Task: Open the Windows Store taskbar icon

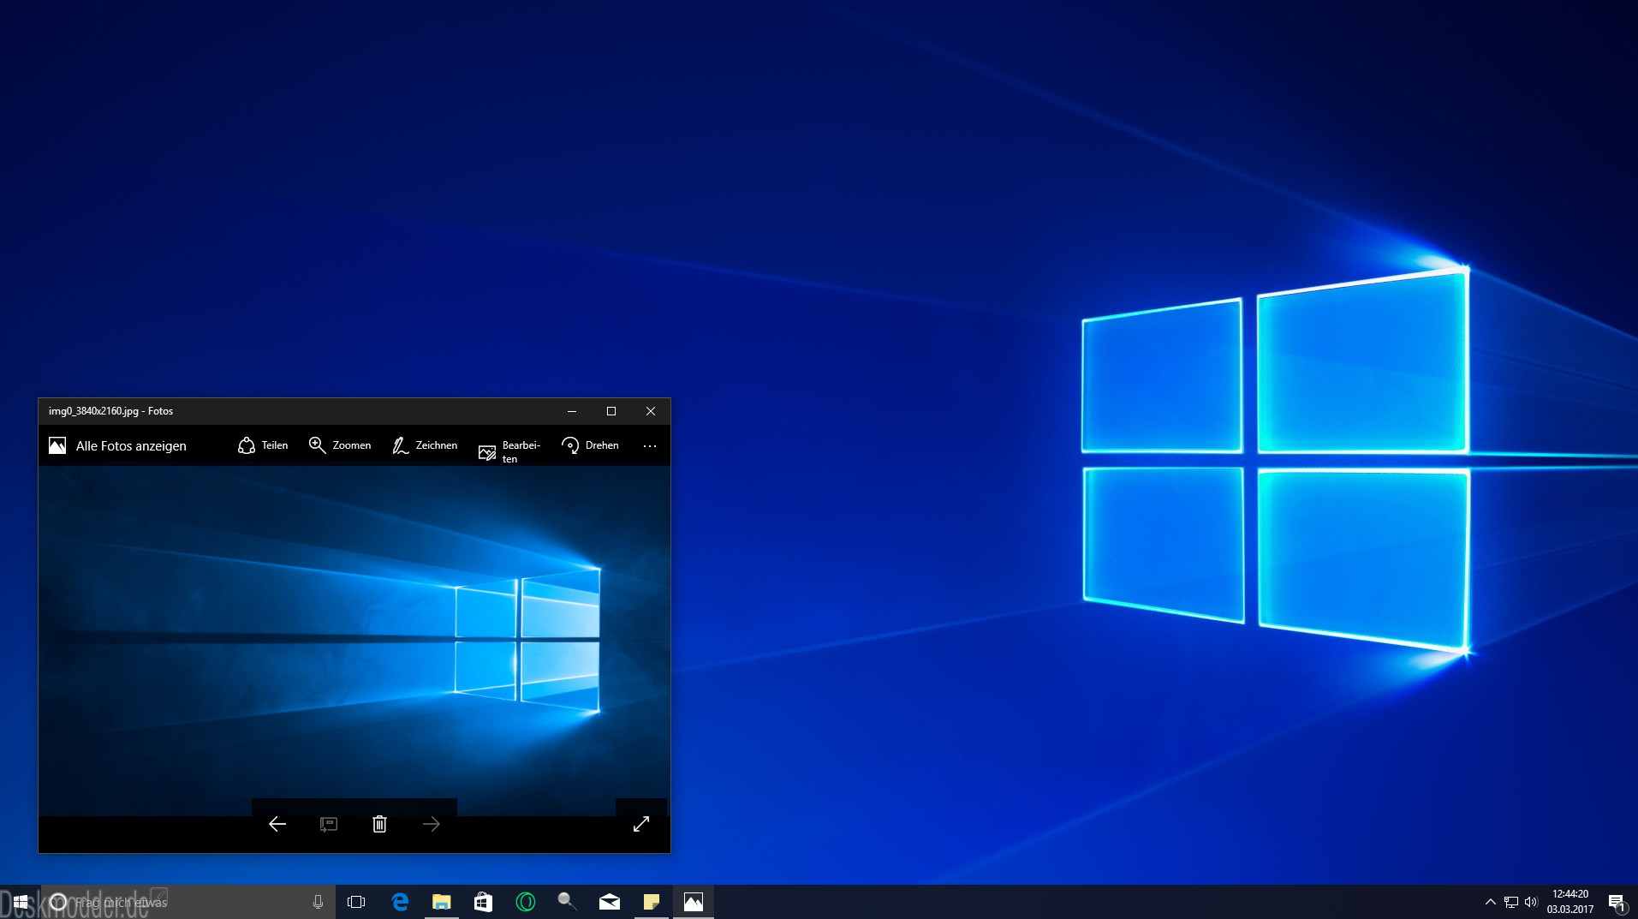Action: 483,902
